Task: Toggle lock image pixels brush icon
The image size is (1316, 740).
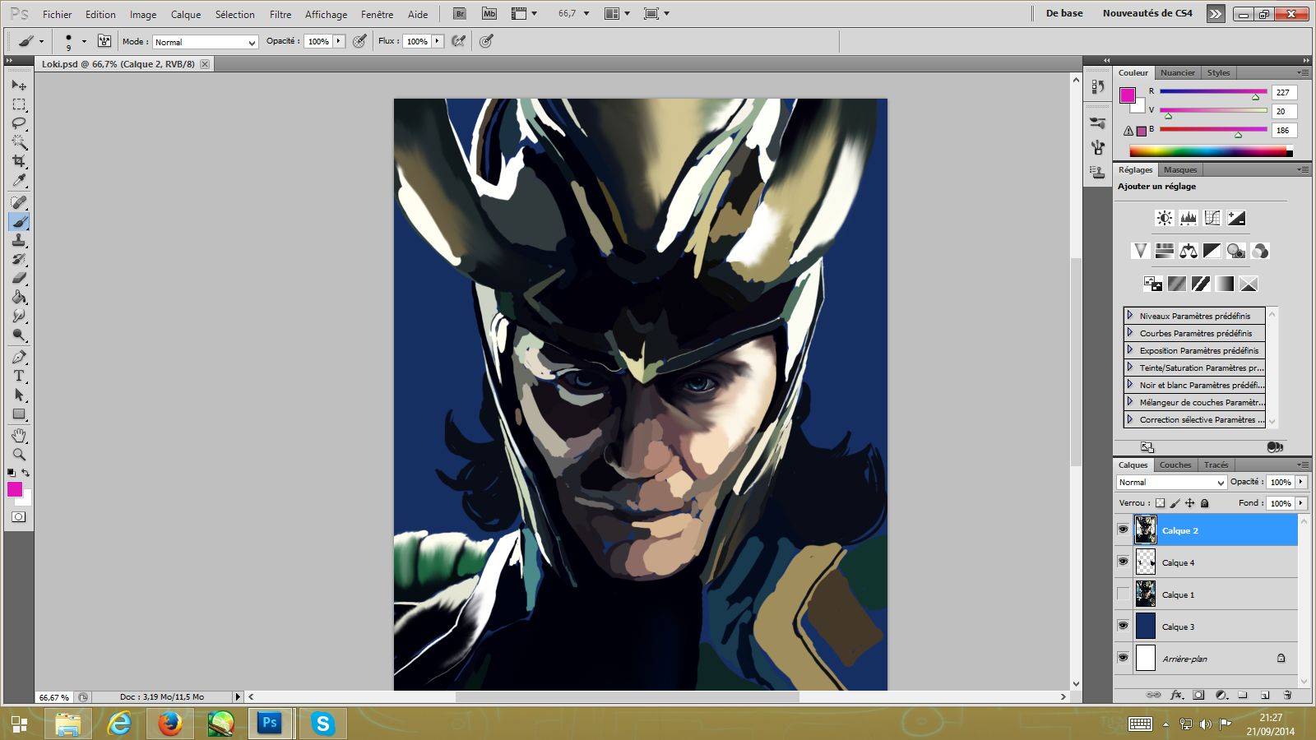Action: point(1175,503)
